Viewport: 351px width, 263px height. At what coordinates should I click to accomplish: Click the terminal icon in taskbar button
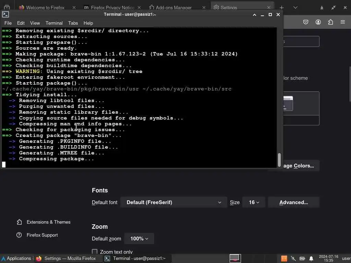pos(107,259)
